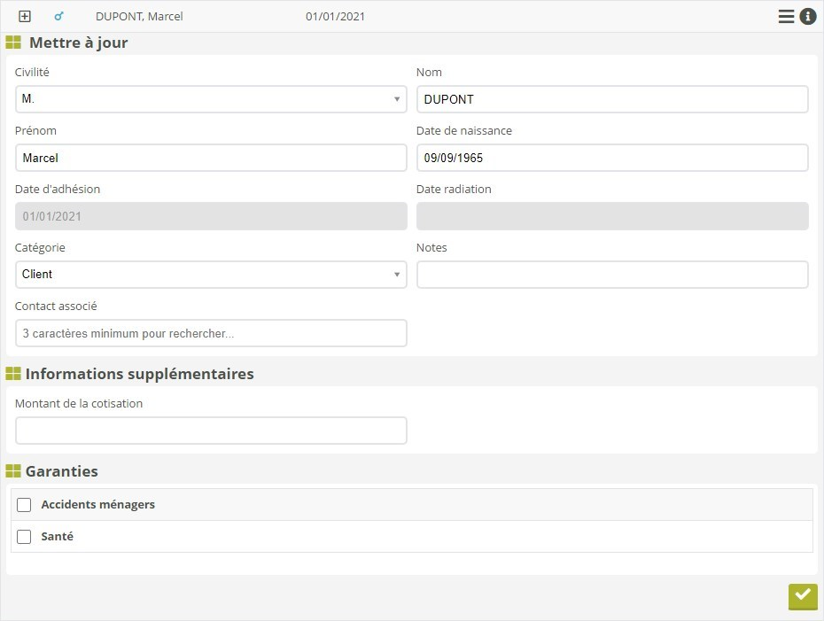This screenshot has height=621, width=824.
Task: Click the disabled Date radiation field
Action: 612,216
